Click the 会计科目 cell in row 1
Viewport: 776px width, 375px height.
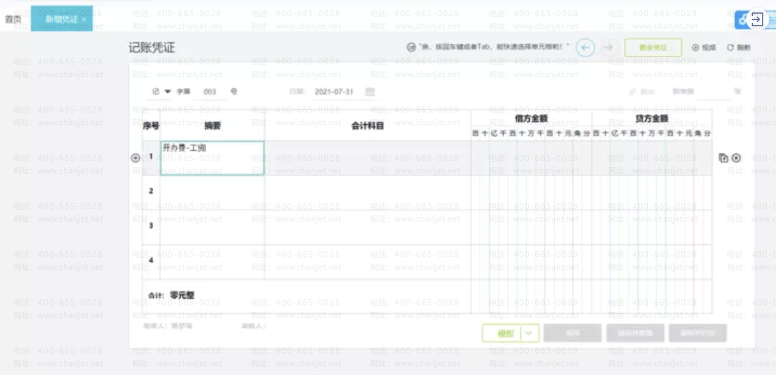tap(368, 158)
